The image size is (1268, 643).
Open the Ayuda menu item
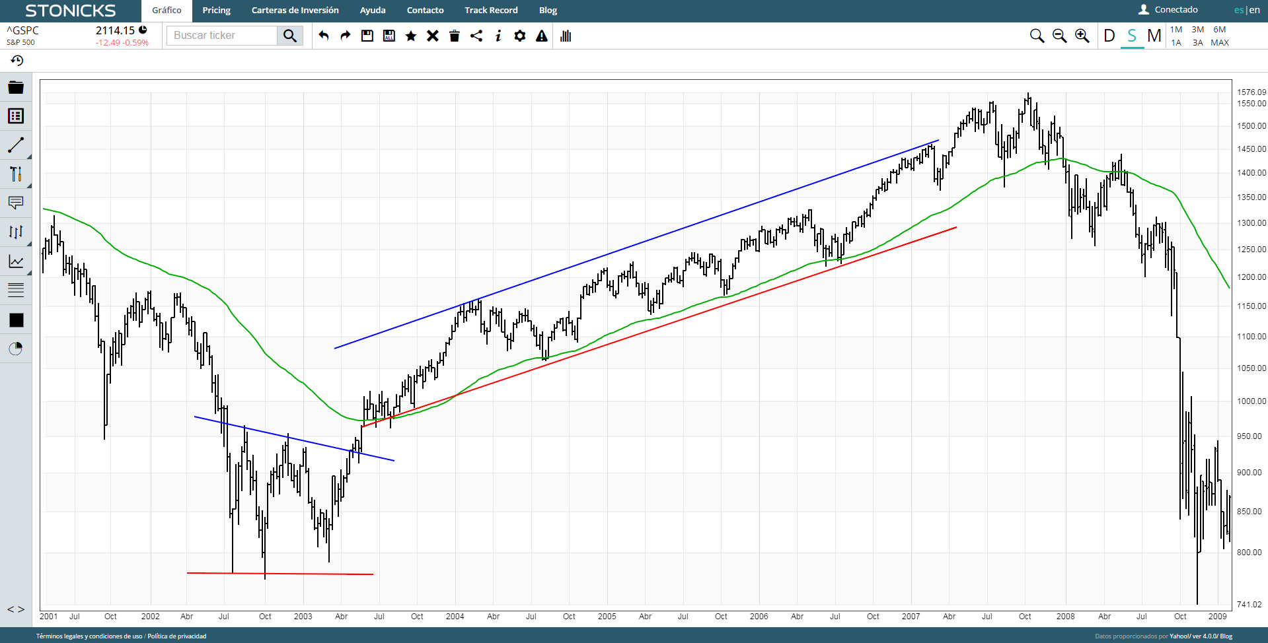tap(373, 11)
